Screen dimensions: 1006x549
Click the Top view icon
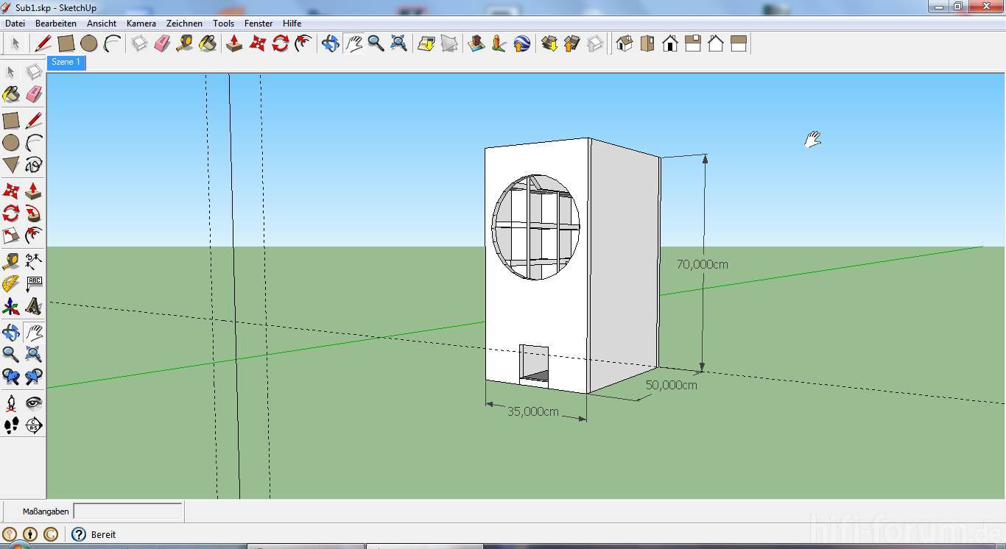point(647,44)
